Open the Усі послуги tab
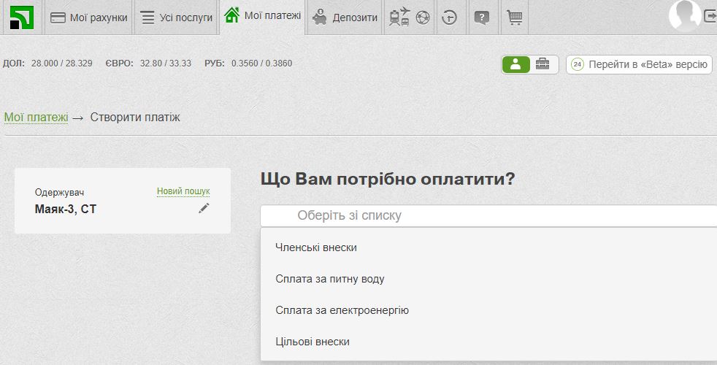This screenshot has height=365, width=717. (176, 18)
